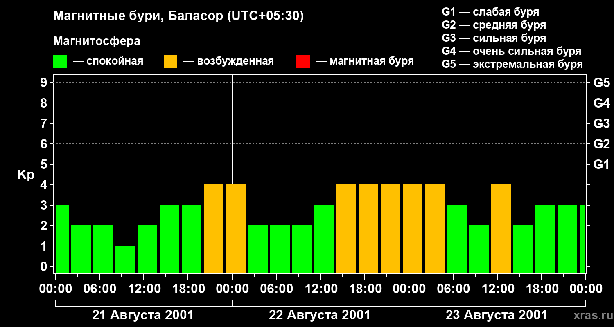The height and width of the screenshot is (327, 614).
Task: Pick the red 'магнитная буря' legend swatch
Action: click(x=303, y=62)
